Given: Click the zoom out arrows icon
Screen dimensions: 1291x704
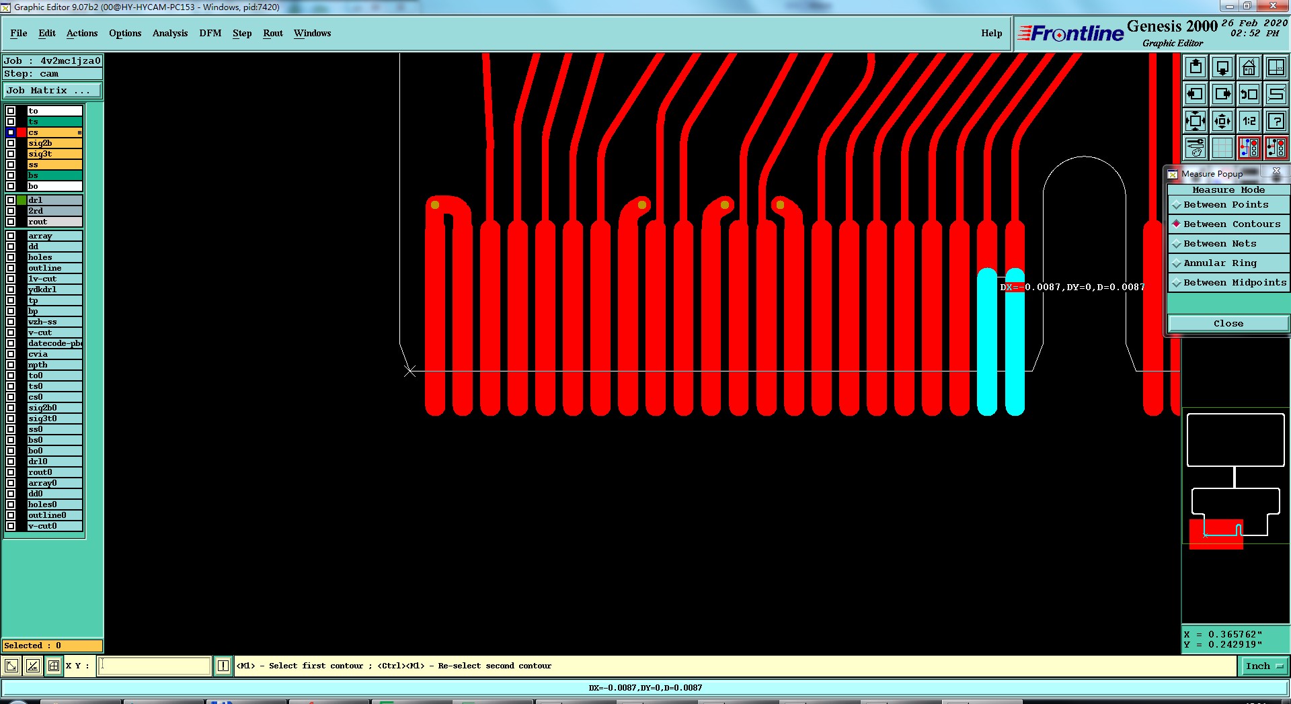Looking at the screenshot, I should click(1222, 121).
